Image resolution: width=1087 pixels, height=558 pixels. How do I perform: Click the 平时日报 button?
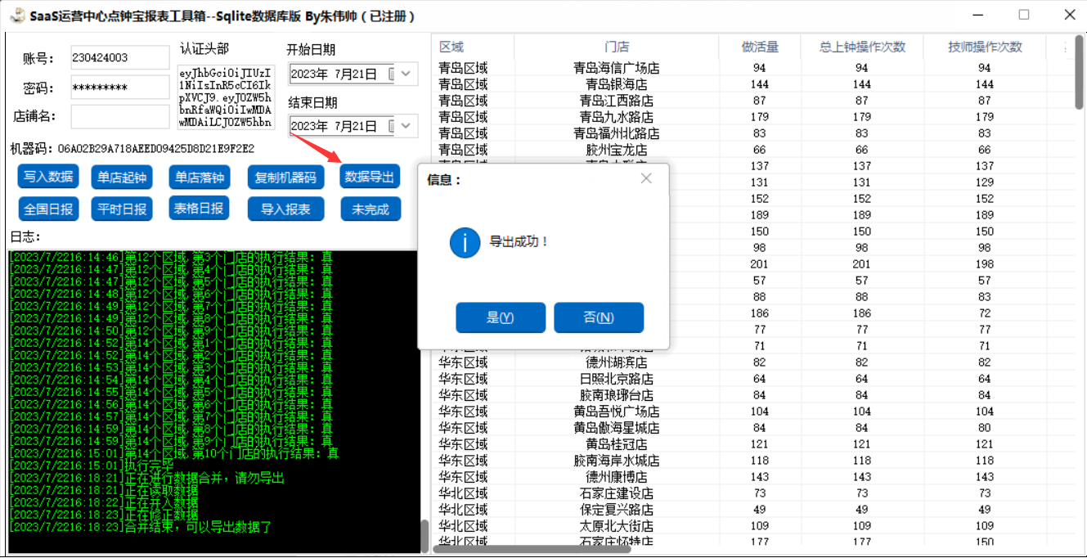pos(122,209)
